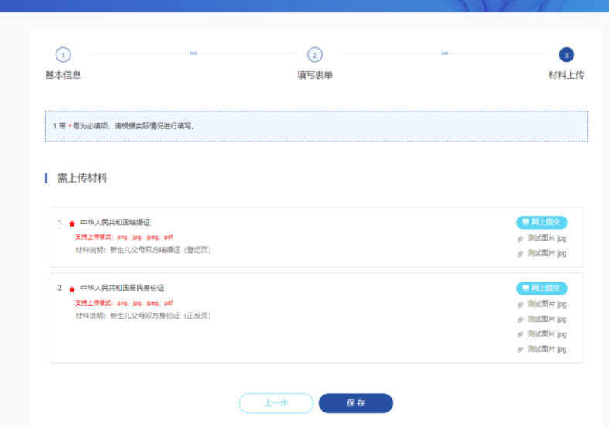Click the 保存 button

tap(356, 403)
